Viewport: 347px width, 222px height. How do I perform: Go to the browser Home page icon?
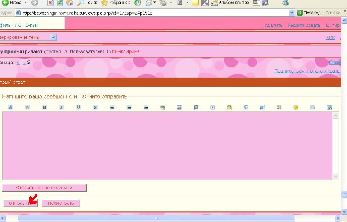tap(70, 3)
